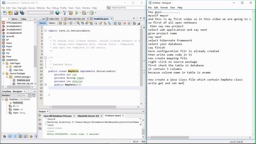This screenshot has width=256, height=144.
Task: Open the Refactor menu in NetBeans
Action: tap(41, 8)
